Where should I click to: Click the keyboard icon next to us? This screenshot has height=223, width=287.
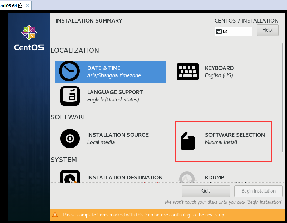pos(219,32)
